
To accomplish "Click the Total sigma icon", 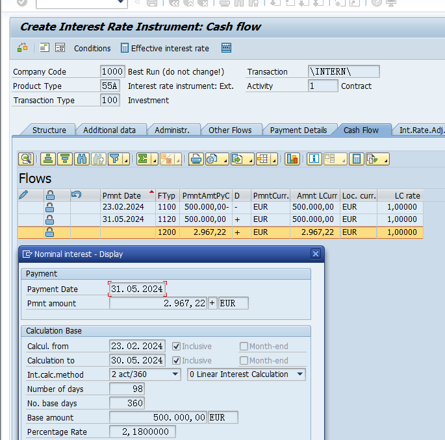I will coord(142,158).
